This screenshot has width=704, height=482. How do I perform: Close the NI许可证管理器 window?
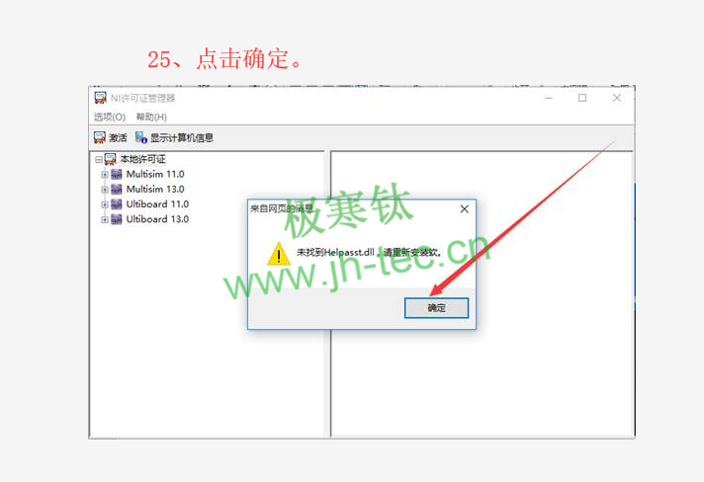coord(617,98)
